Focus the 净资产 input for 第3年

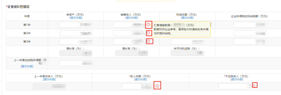point(76,42)
